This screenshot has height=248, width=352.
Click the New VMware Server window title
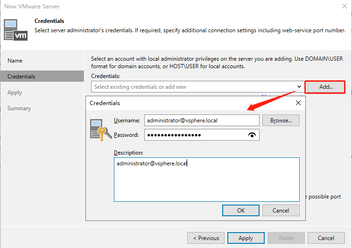pyautogui.click(x=32, y=7)
